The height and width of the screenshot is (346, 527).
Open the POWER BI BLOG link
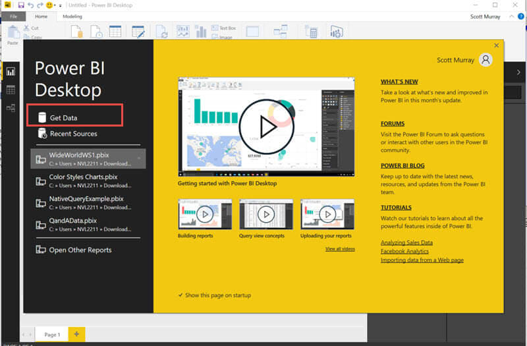[402, 165]
